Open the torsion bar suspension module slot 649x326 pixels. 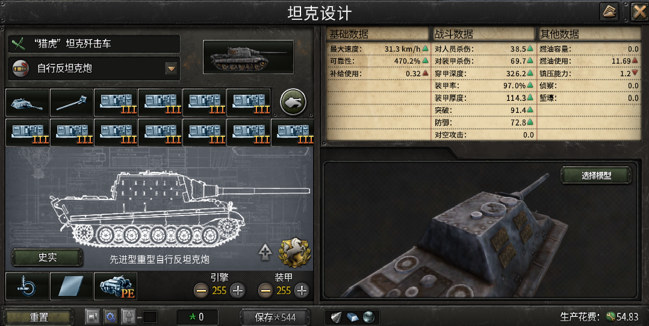click(27, 286)
